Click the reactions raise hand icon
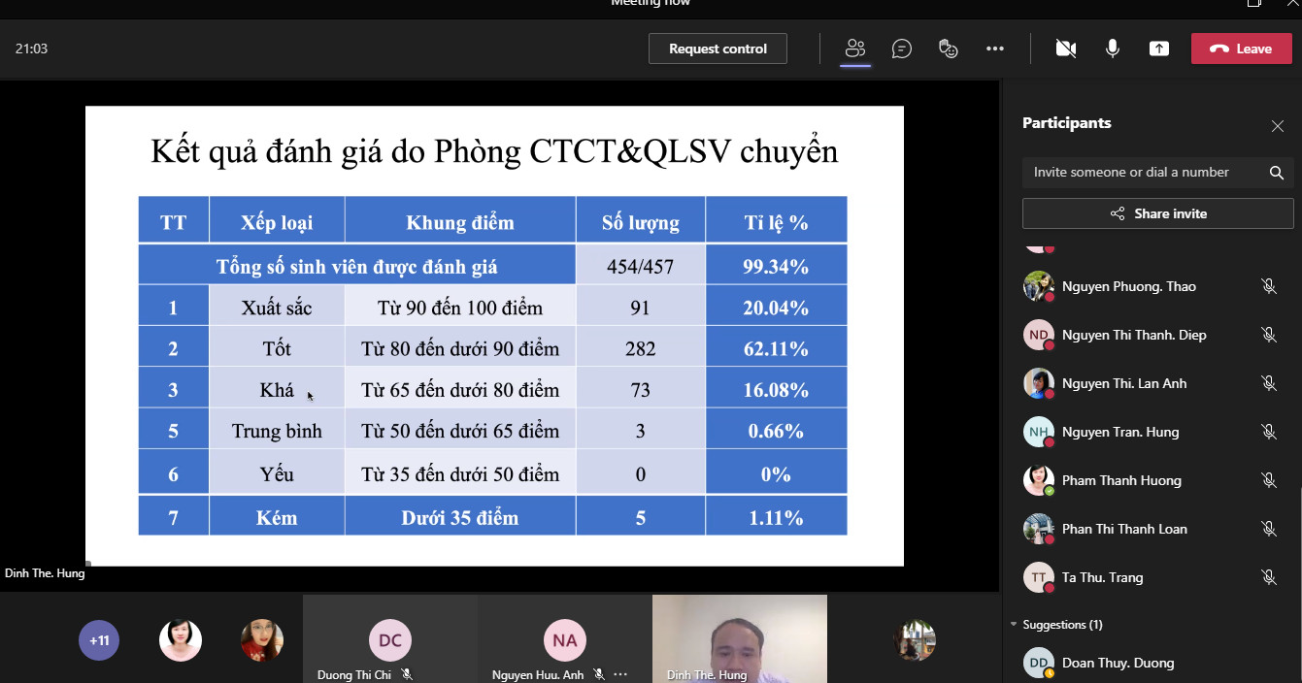The height and width of the screenshot is (683, 1302). click(x=949, y=49)
